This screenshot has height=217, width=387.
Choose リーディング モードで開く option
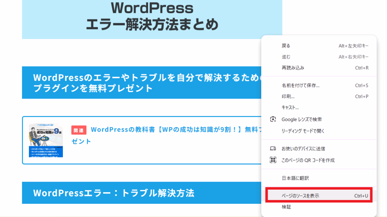pos(303,131)
